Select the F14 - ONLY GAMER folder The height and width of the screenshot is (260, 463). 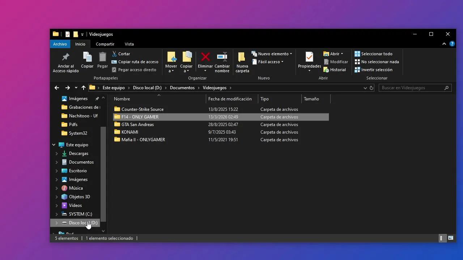click(221, 117)
